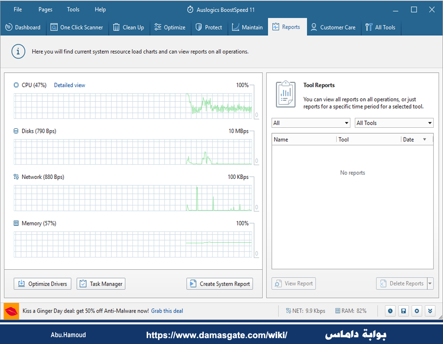The image size is (443, 344).
Task: Click the Tool Reports clipboard image
Action: [285, 94]
